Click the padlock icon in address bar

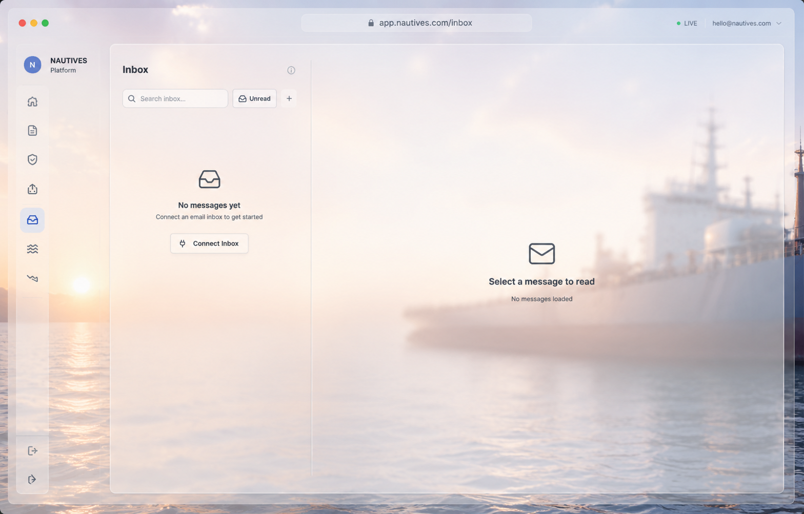371,23
